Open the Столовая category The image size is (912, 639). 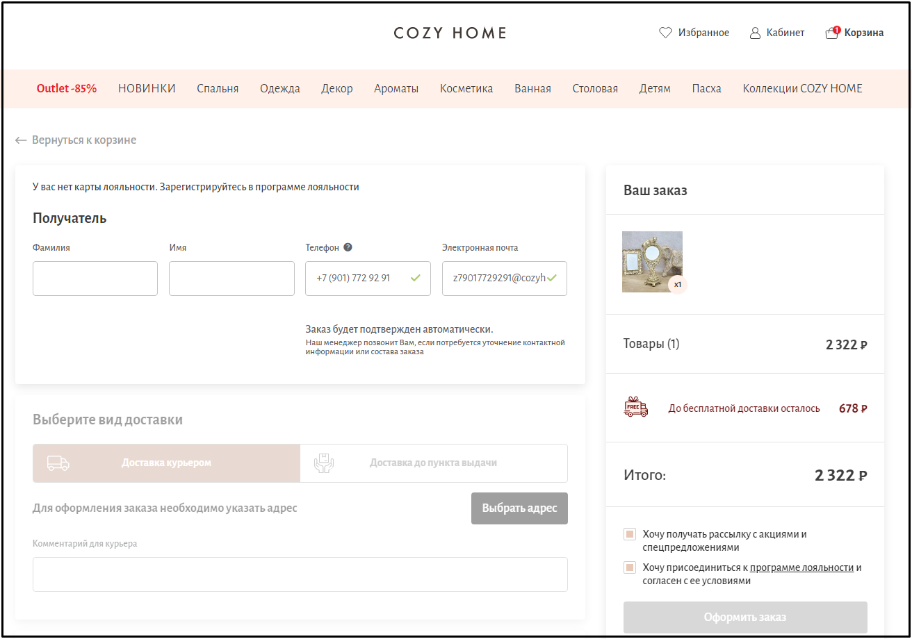point(595,88)
